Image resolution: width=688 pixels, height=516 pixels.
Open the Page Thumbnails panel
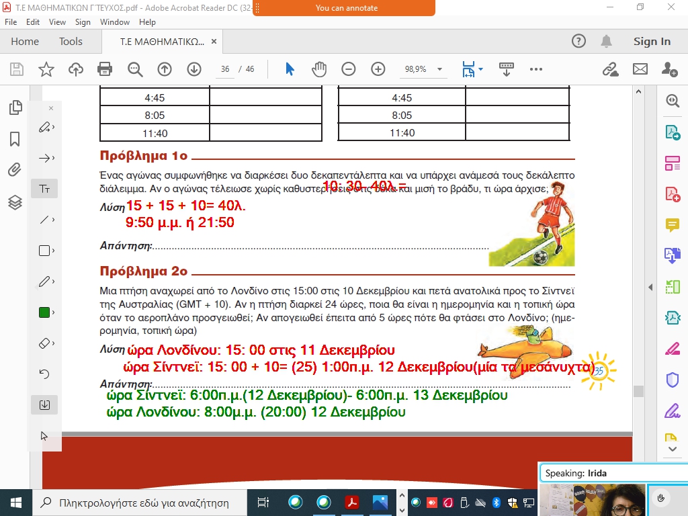15,107
